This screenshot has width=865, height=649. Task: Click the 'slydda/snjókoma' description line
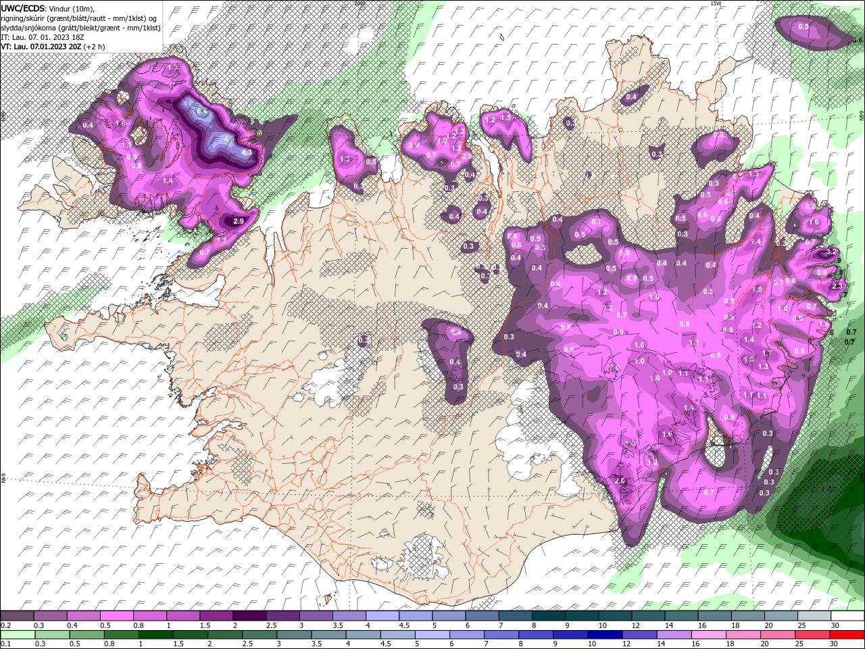pyautogui.click(x=80, y=28)
